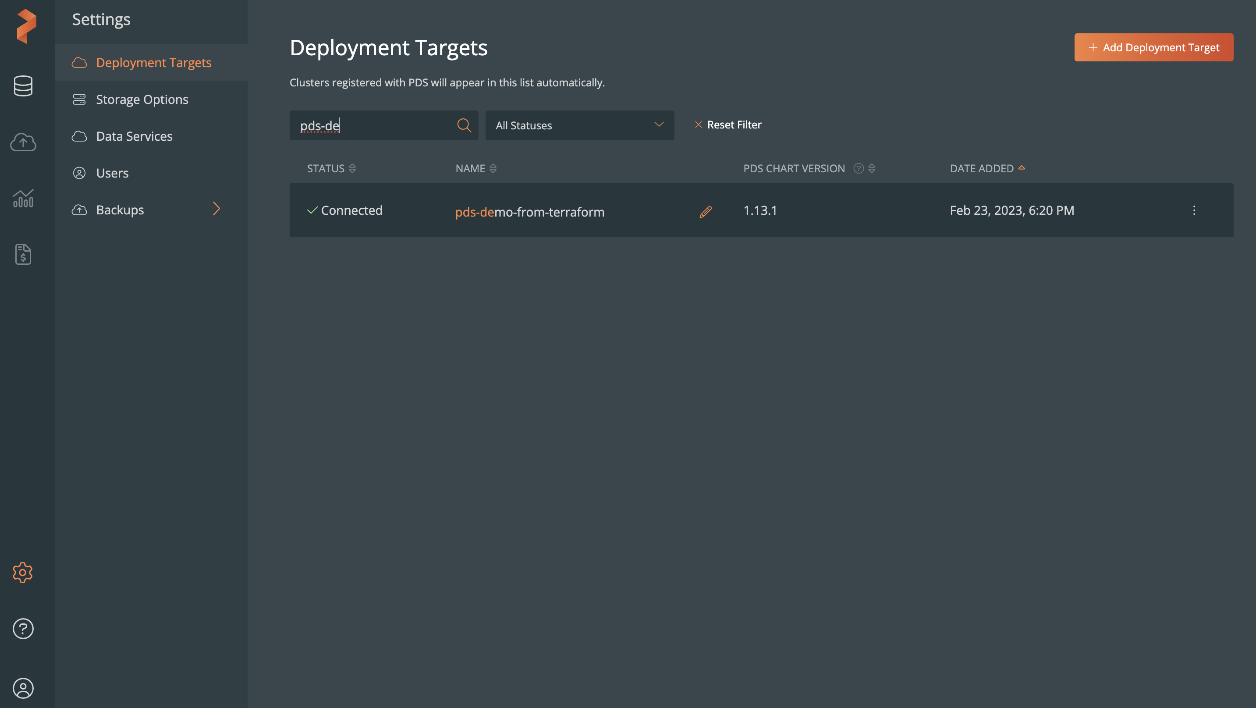Select the Users menu item
Screen dimensions: 1256x708
[112, 173]
